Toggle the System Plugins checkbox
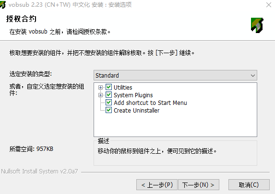This screenshot has width=275, height=194. (x=108, y=95)
